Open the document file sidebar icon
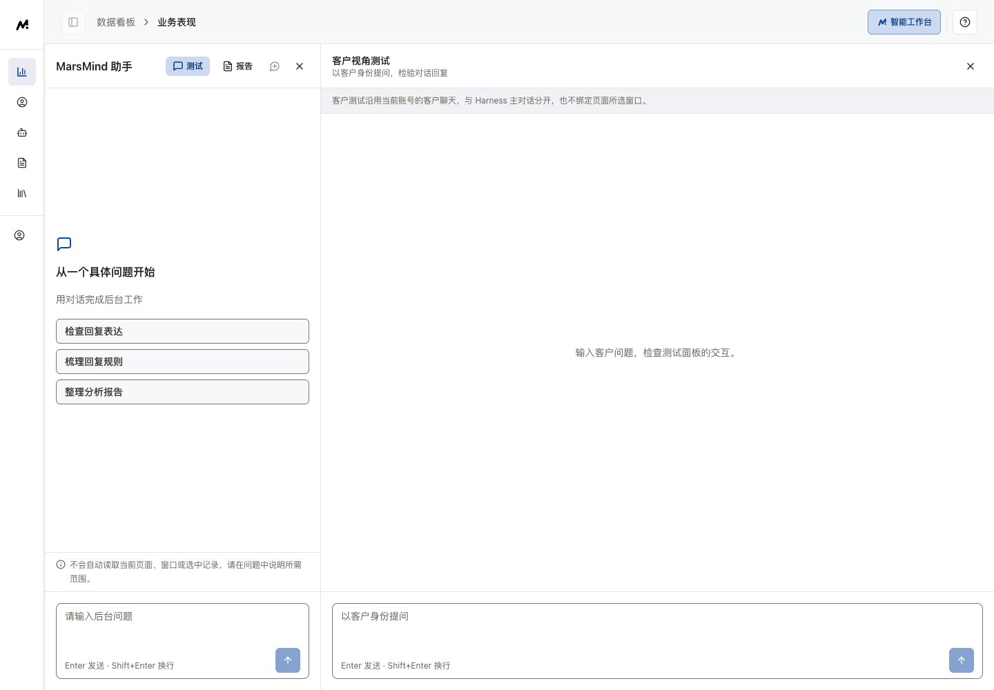This screenshot has width=994, height=690. point(22,163)
